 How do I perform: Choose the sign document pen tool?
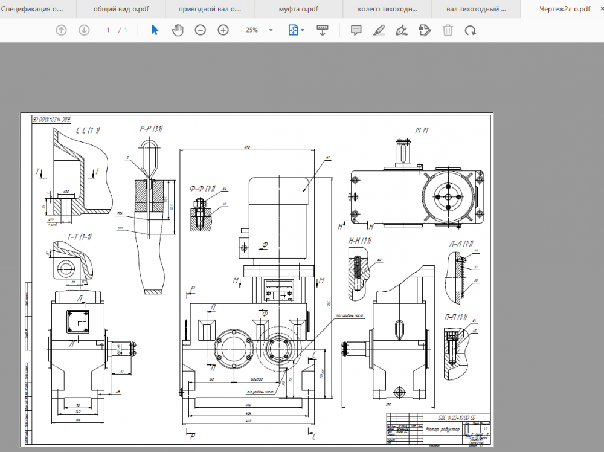401,30
